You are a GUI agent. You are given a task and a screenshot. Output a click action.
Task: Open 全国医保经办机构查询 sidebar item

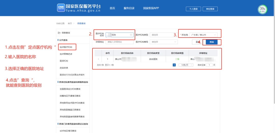pyautogui.click(x=70, y=89)
